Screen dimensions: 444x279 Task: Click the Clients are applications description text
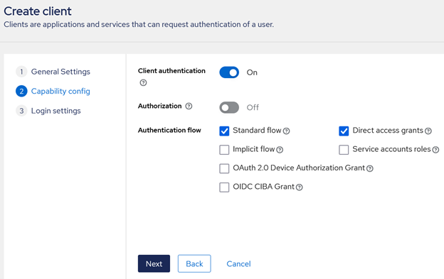click(139, 25)
